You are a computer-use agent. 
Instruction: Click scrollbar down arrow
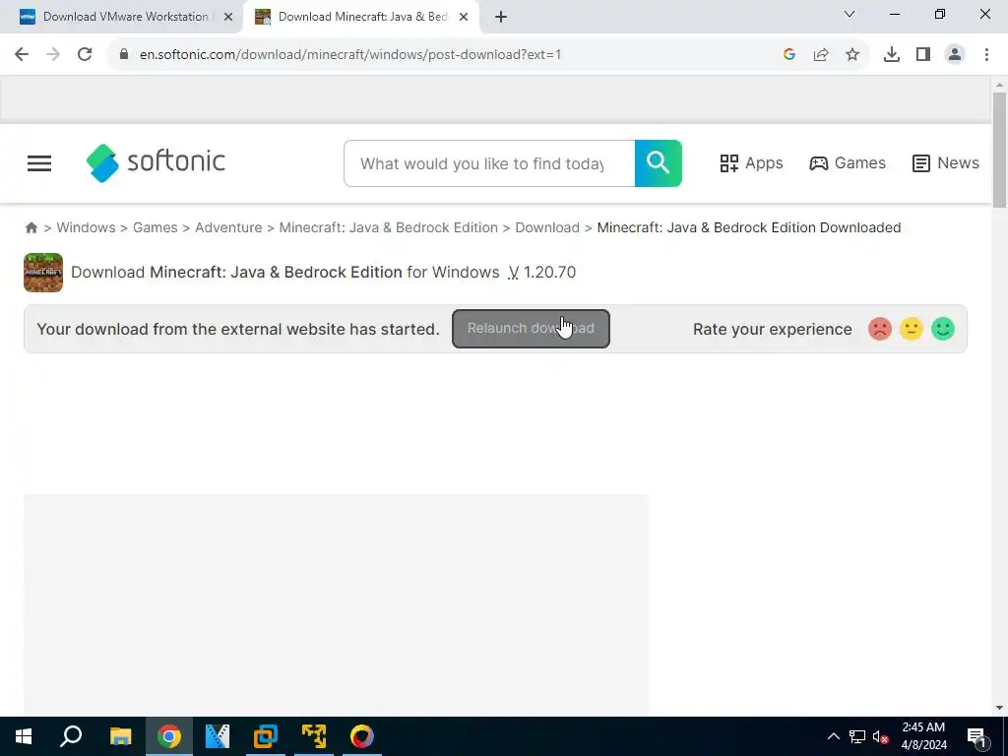coord(999,708)
